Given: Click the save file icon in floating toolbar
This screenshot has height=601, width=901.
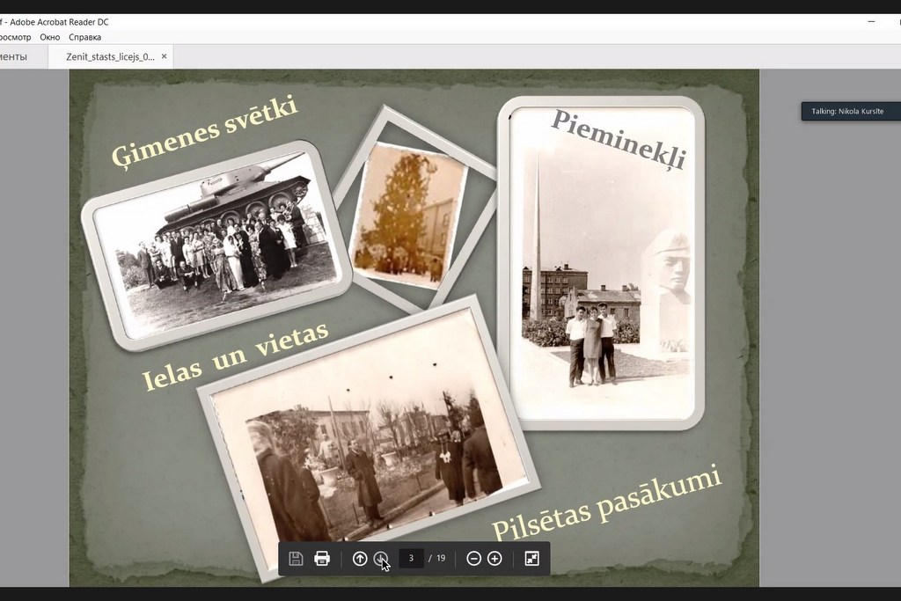Looking at the screenshot, I should (296, 559).
